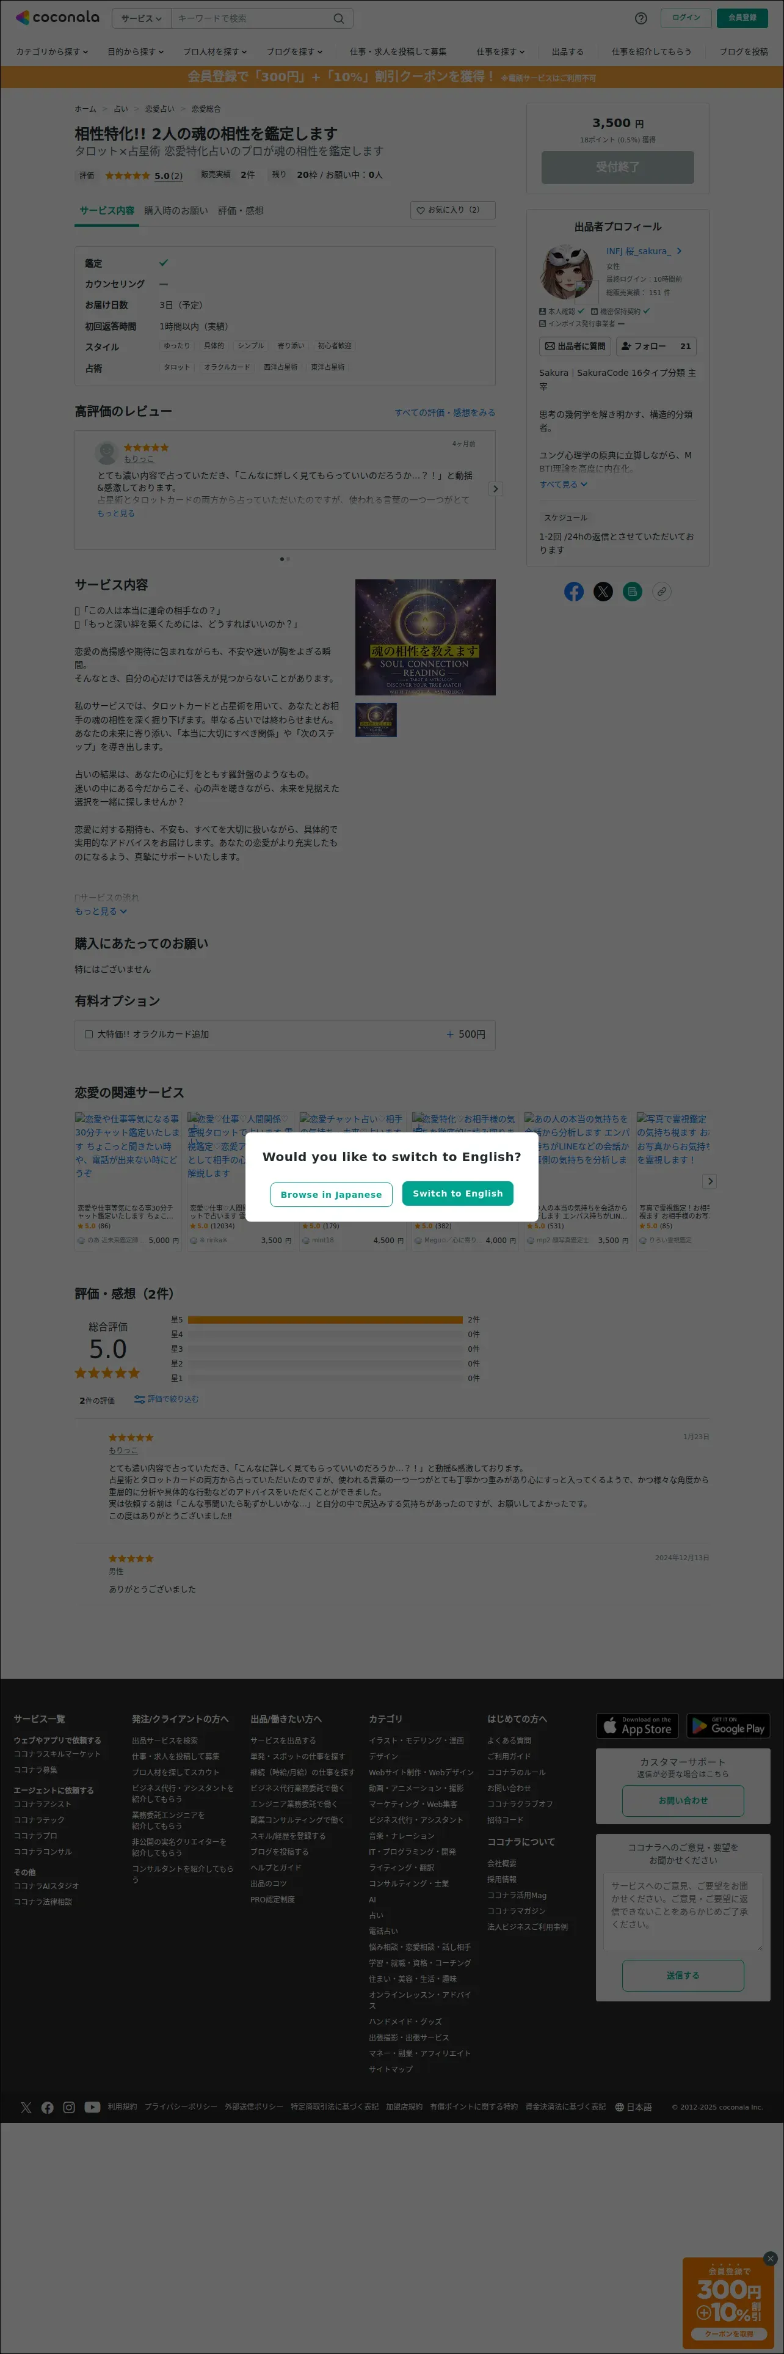The height and width of the screenshot is (2354, 784).
Task: Open footer Instagram icon
Action: click(x=70, y=2107)
